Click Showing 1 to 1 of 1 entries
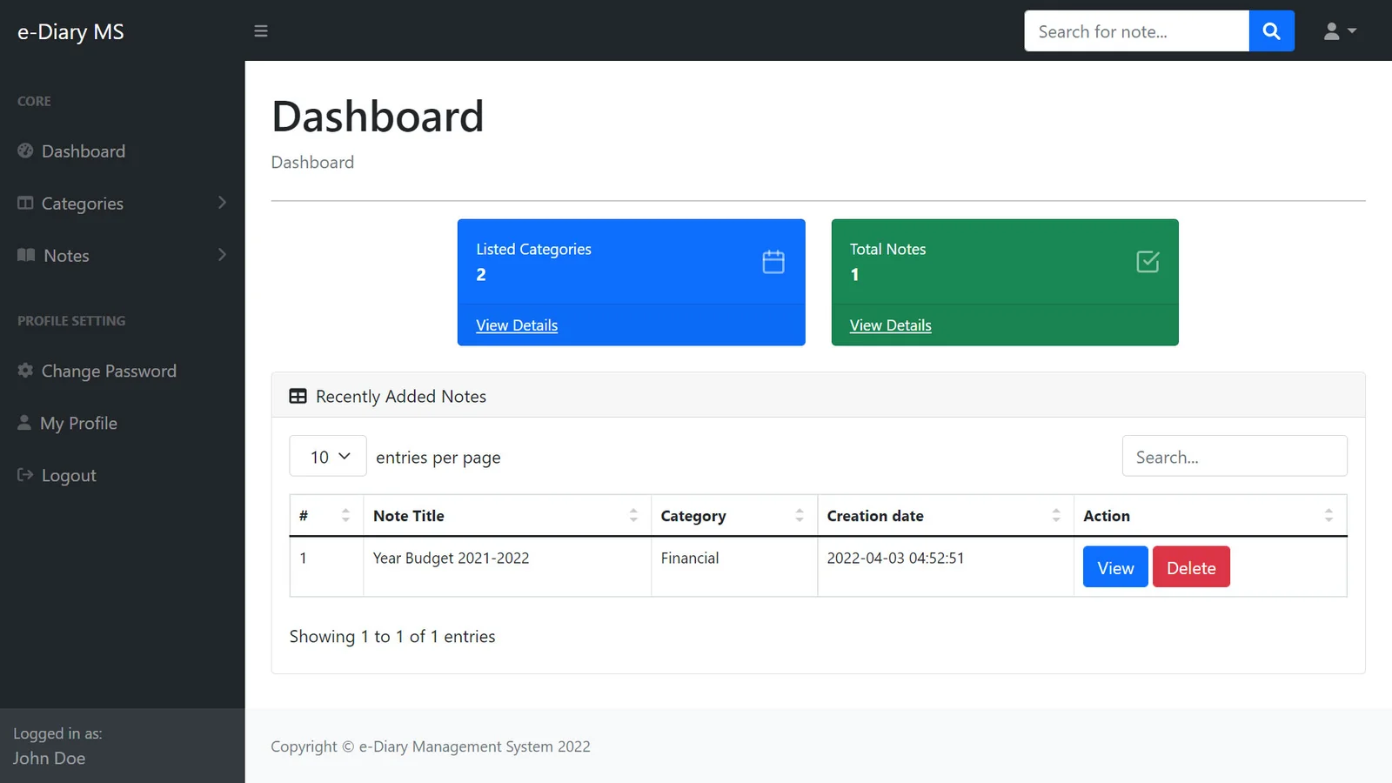 (392, 637)
